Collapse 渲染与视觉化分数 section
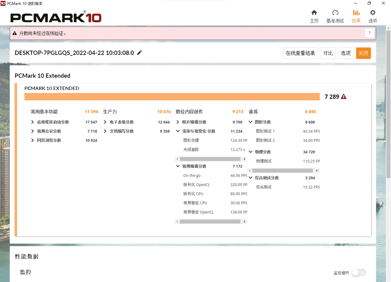Viewport: 391px width, 282px height. tap(178, 131)
